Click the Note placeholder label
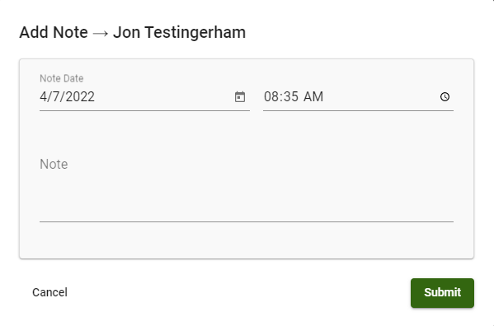Screen dimensions: 494x326 point(54,164)
